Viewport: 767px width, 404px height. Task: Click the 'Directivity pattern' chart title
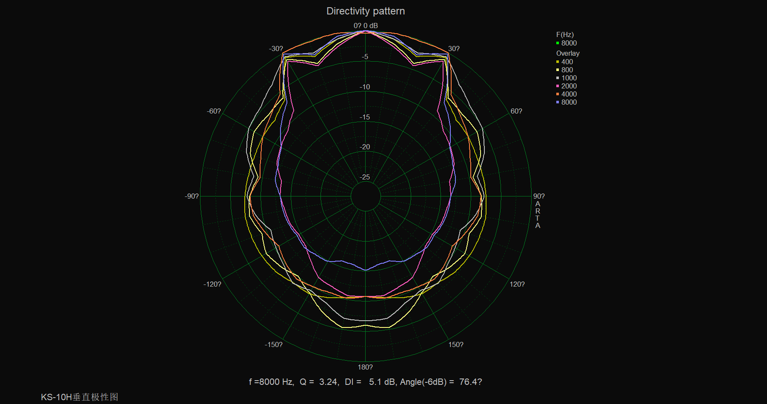tap(366, 11)
